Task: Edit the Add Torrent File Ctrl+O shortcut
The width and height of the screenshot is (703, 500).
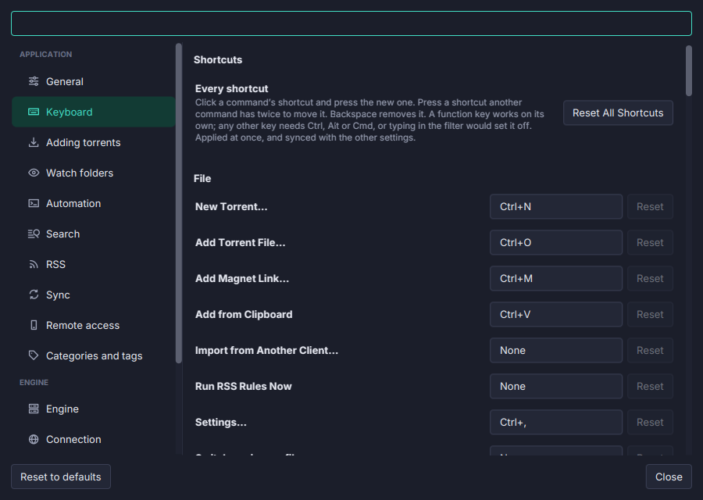Action: point(556,243)
